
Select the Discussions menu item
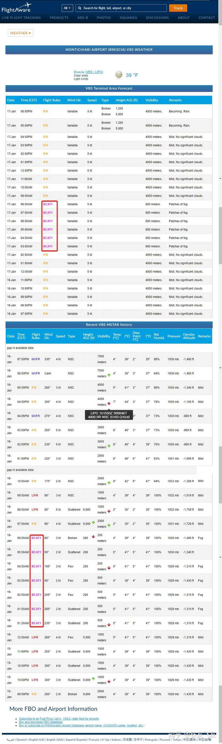click(x=157, y=18)
